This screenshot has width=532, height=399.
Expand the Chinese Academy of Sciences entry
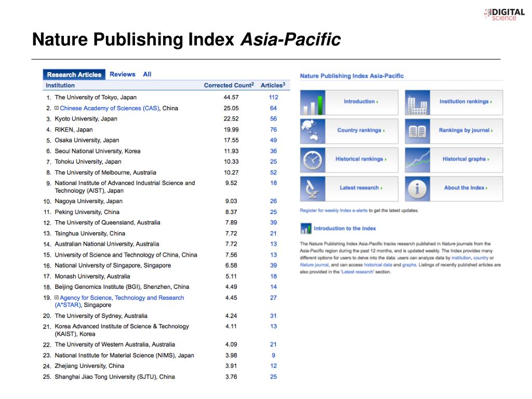(x=57, y=108)
